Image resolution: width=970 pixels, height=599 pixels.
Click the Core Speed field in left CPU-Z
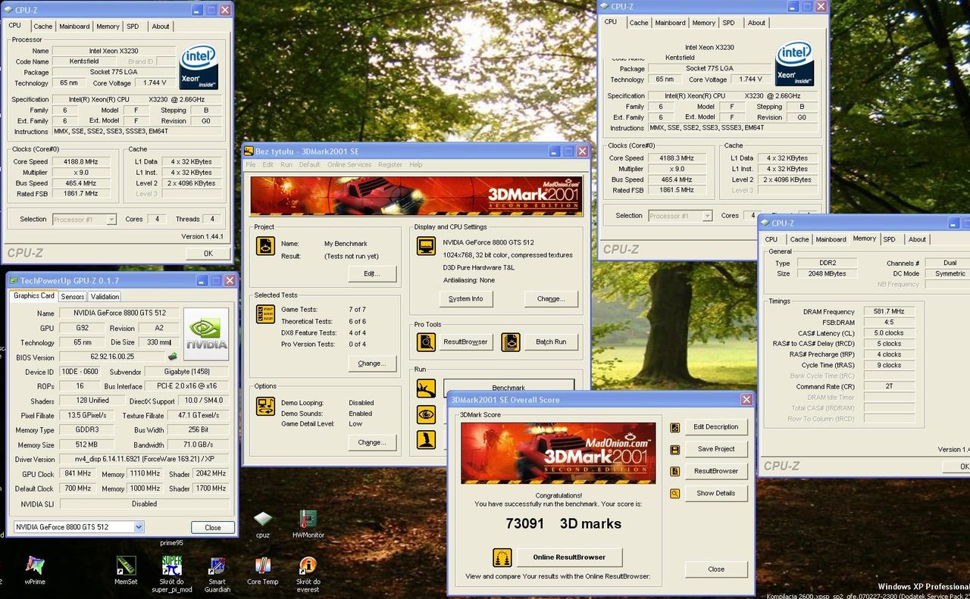pos(82,162)
